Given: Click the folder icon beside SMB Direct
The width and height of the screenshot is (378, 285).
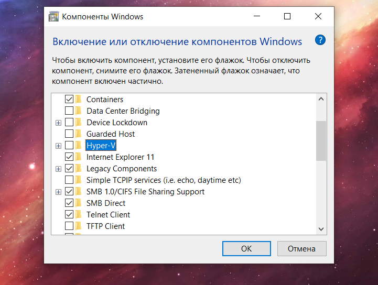Looking at the screenshot, I should point(78,203).
